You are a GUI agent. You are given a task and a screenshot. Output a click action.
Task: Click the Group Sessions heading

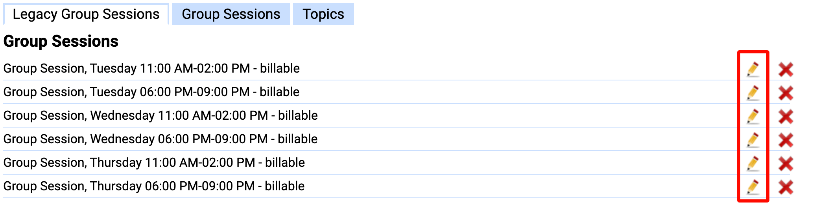pyautogui.click(x=61, y=41)
